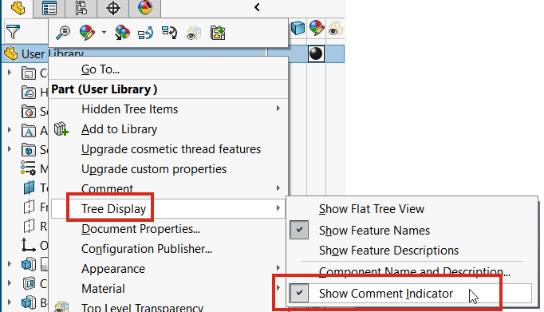The width and height of the screenshot is (544, 312).
Task: Collapse the panel with the left chevron
Action: 257,7
